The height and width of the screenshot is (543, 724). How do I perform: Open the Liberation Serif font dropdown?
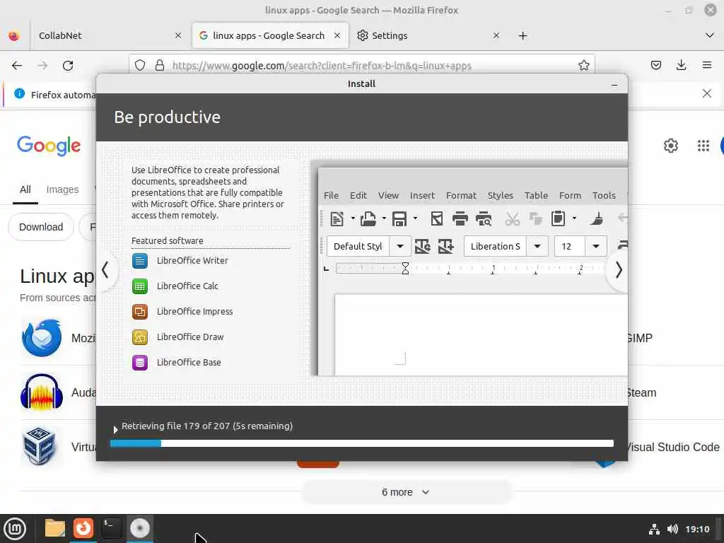[x=537, y=246]
